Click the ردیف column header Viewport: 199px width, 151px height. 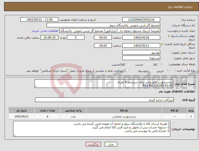(x=191, y=110)
